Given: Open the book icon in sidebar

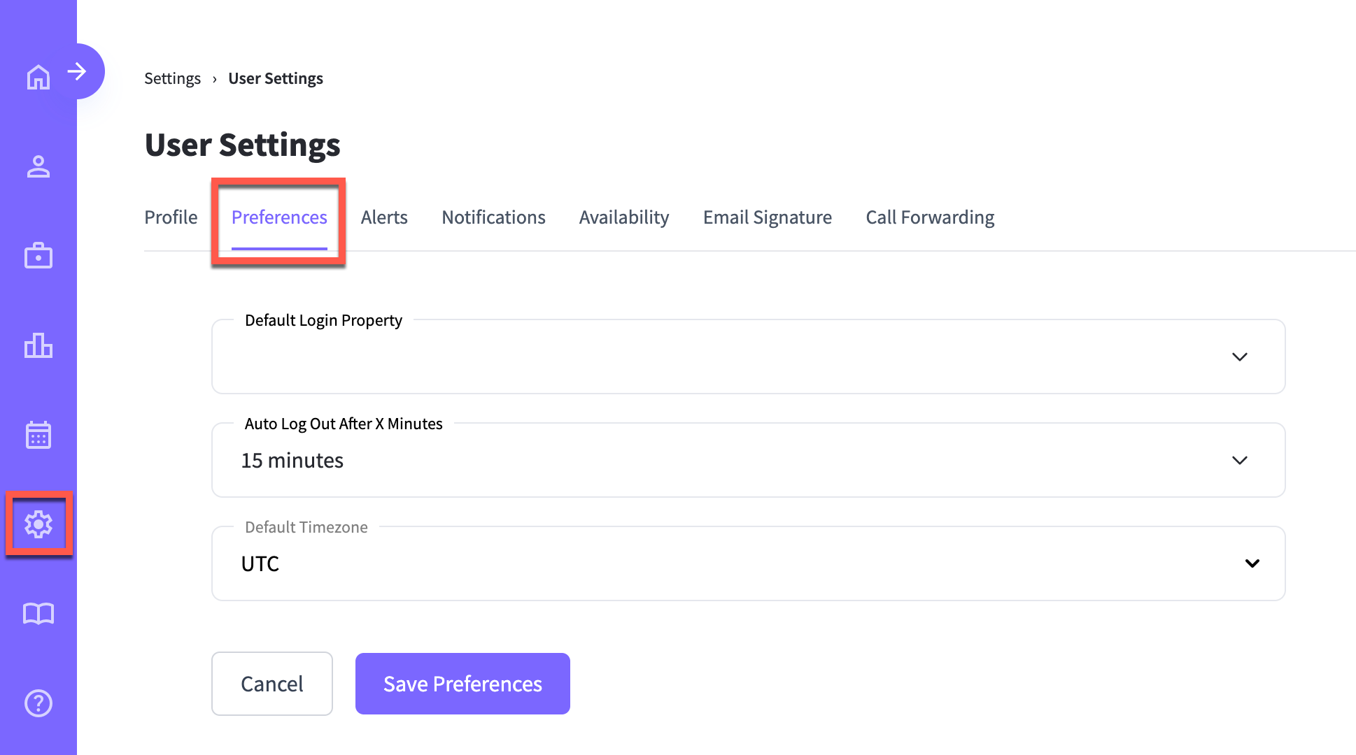Looking at the screenshot, I should 38,614.
